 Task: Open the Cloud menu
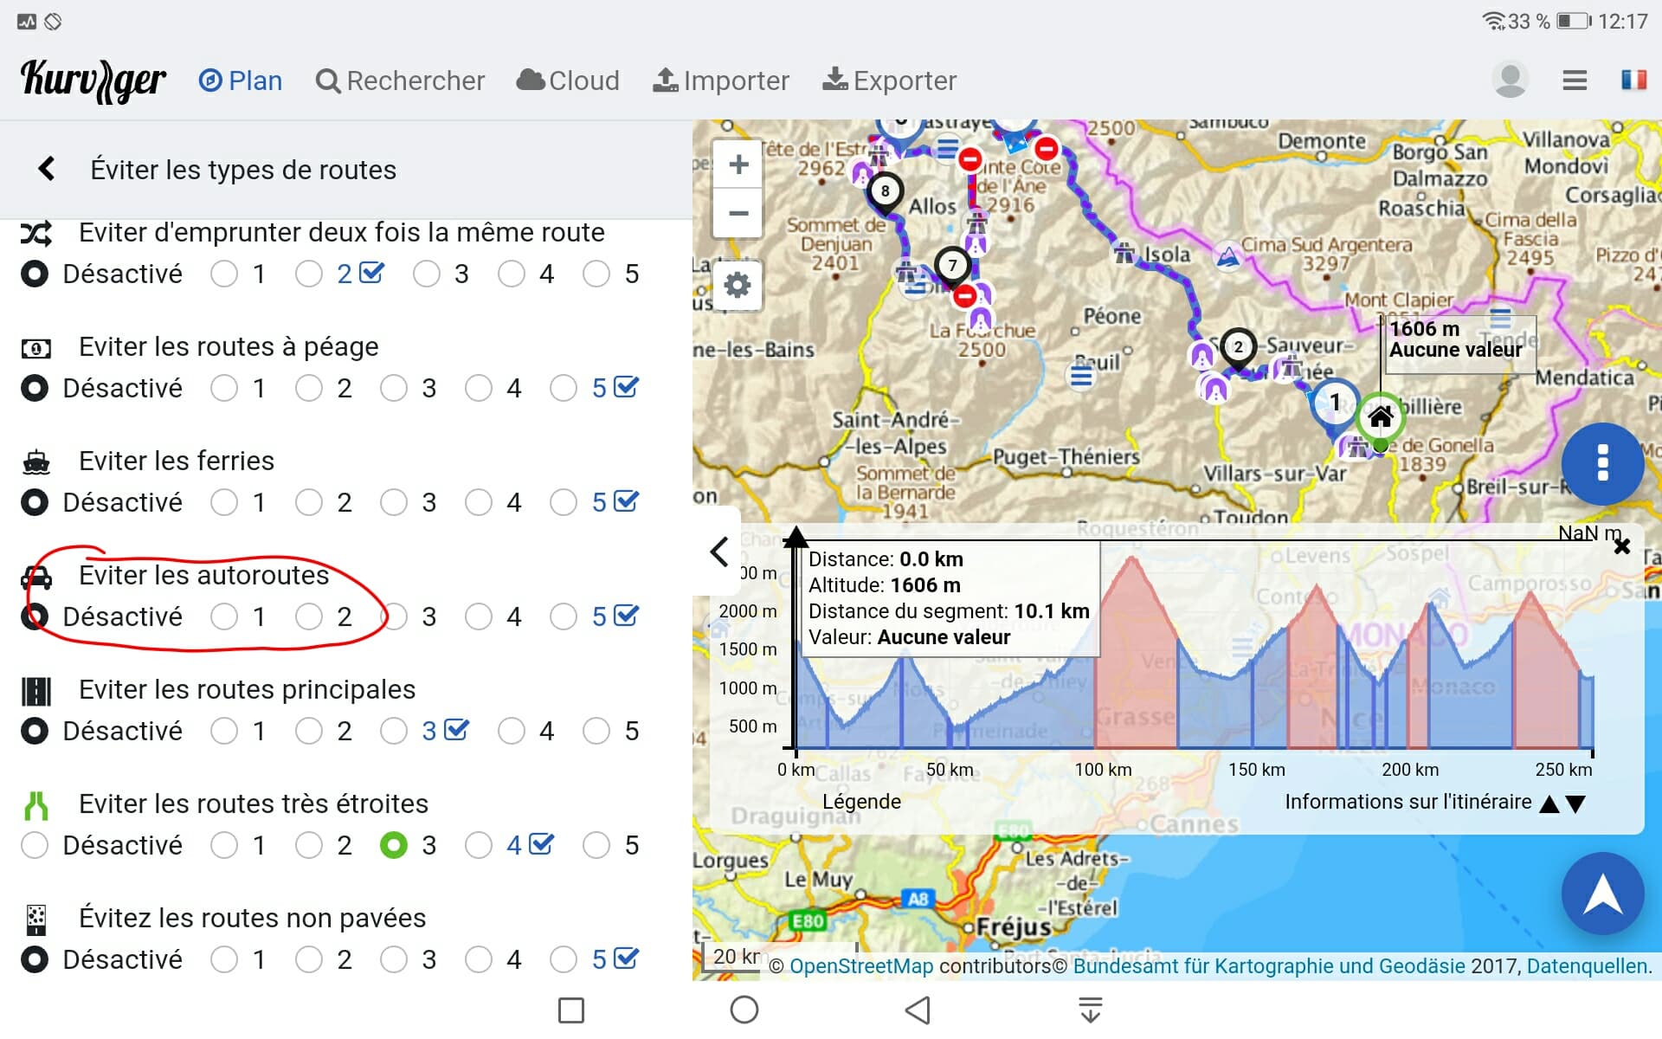(x=568, y=81)
